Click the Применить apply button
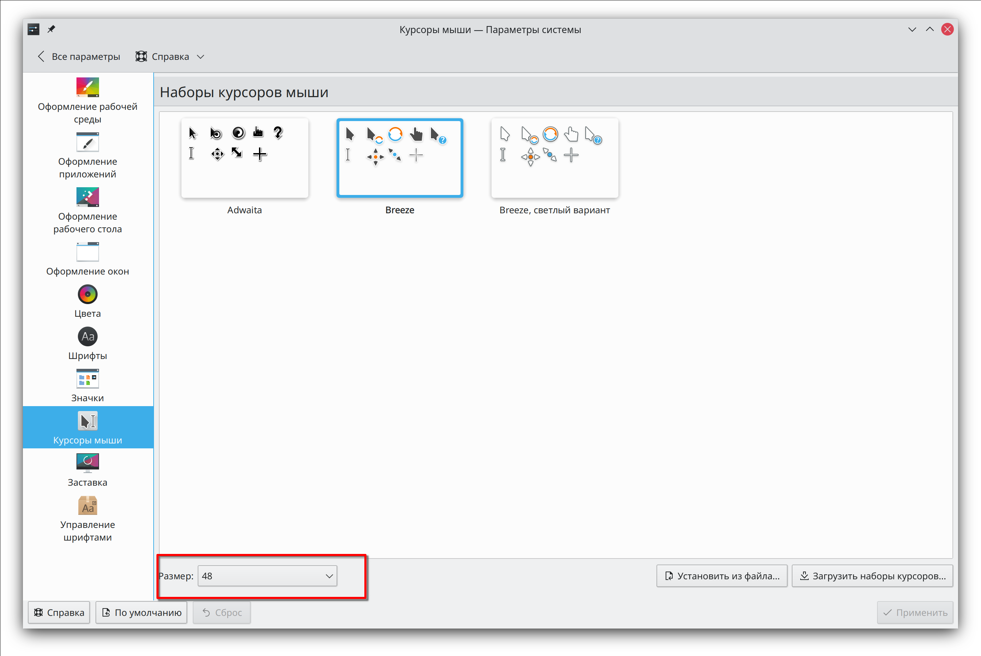This screenshot has width=981, height=656. click(x=915, y=612)
